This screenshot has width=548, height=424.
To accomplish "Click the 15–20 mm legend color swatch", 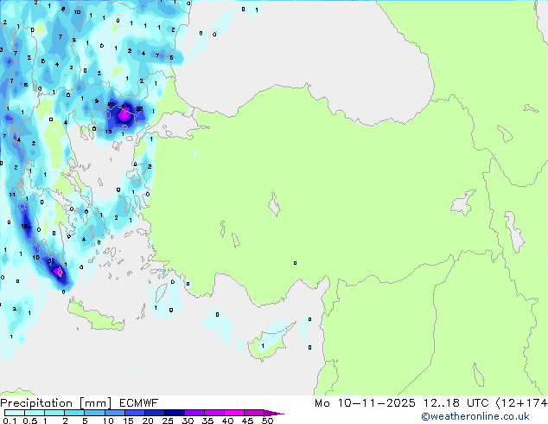I will pos(135,413).
